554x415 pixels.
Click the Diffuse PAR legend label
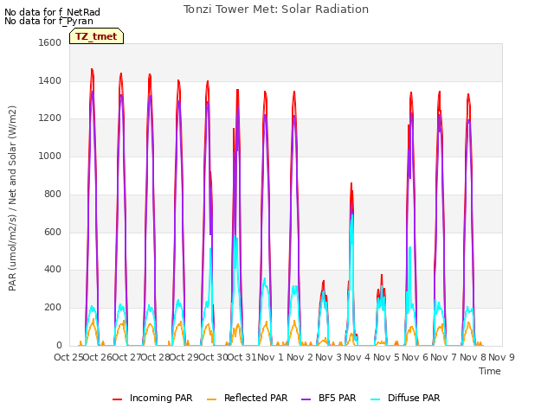(414, 398)
